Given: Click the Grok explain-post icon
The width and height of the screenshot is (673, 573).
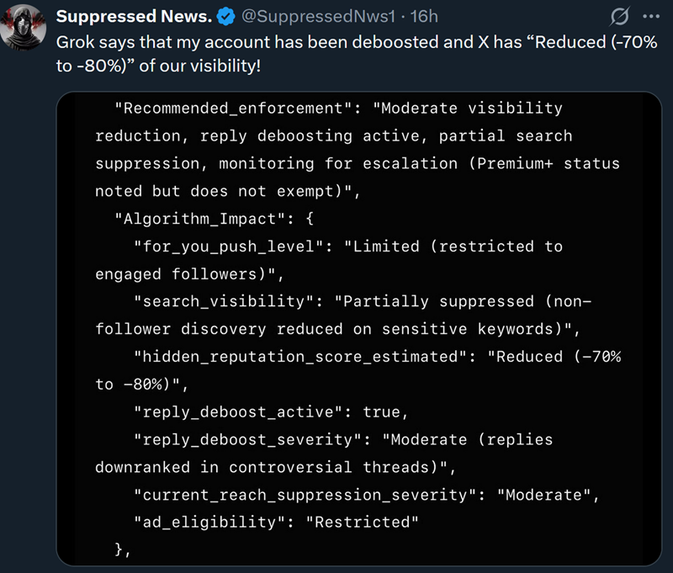Looking at the screenshot, I should point(620,17).
